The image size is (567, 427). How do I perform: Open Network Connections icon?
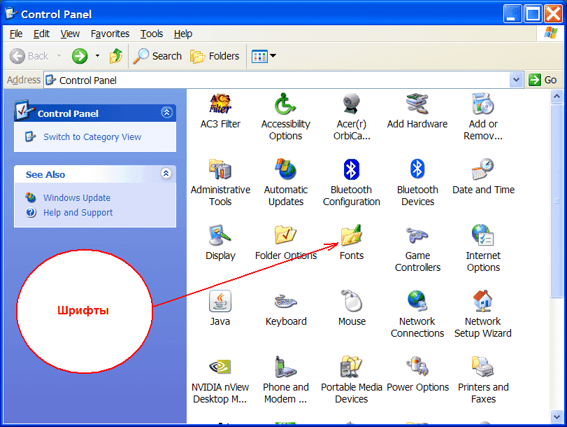[417, 302]
